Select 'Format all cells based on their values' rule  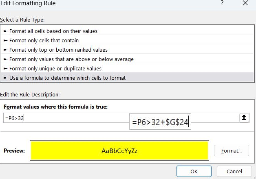point(127,31)
